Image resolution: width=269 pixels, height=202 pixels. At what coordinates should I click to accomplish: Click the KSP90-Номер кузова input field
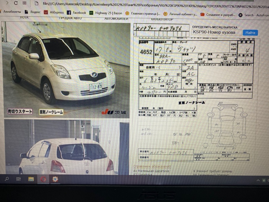click(217, 32)
